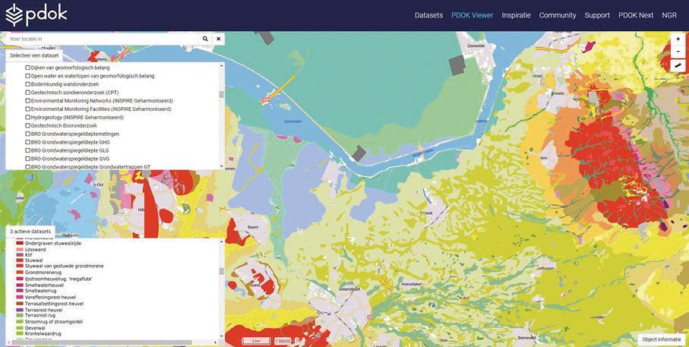Collapse the 3 actieve datasets panel
689x347 pixels.
pyautogui.click(x=30, y=232)
